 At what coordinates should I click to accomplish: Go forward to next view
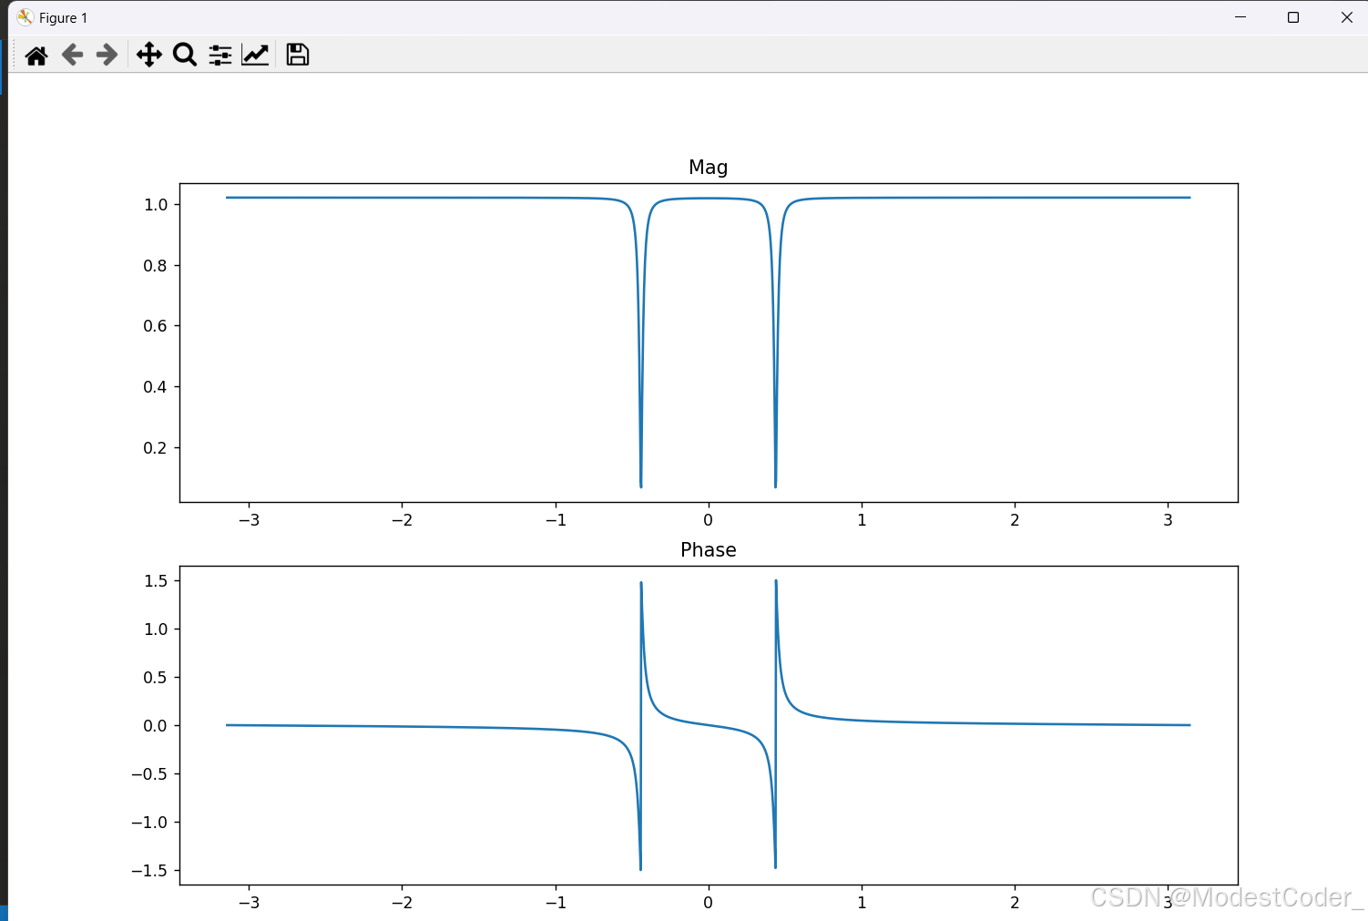(x=107, y=56)
